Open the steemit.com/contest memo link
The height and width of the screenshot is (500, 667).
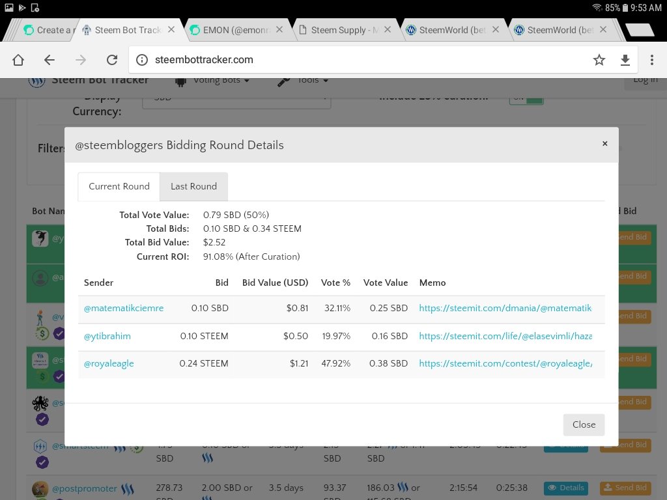[x=505, y=364]
